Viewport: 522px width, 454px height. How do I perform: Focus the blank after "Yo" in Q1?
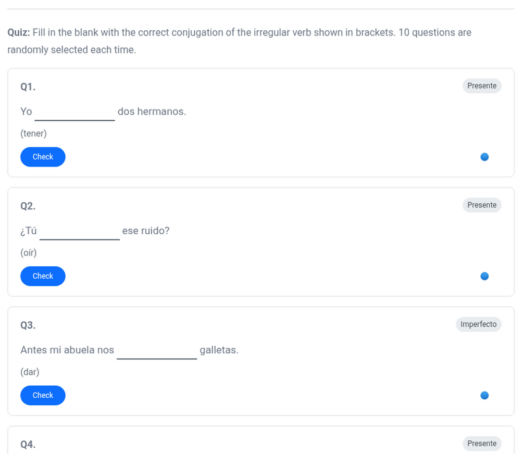75,112
